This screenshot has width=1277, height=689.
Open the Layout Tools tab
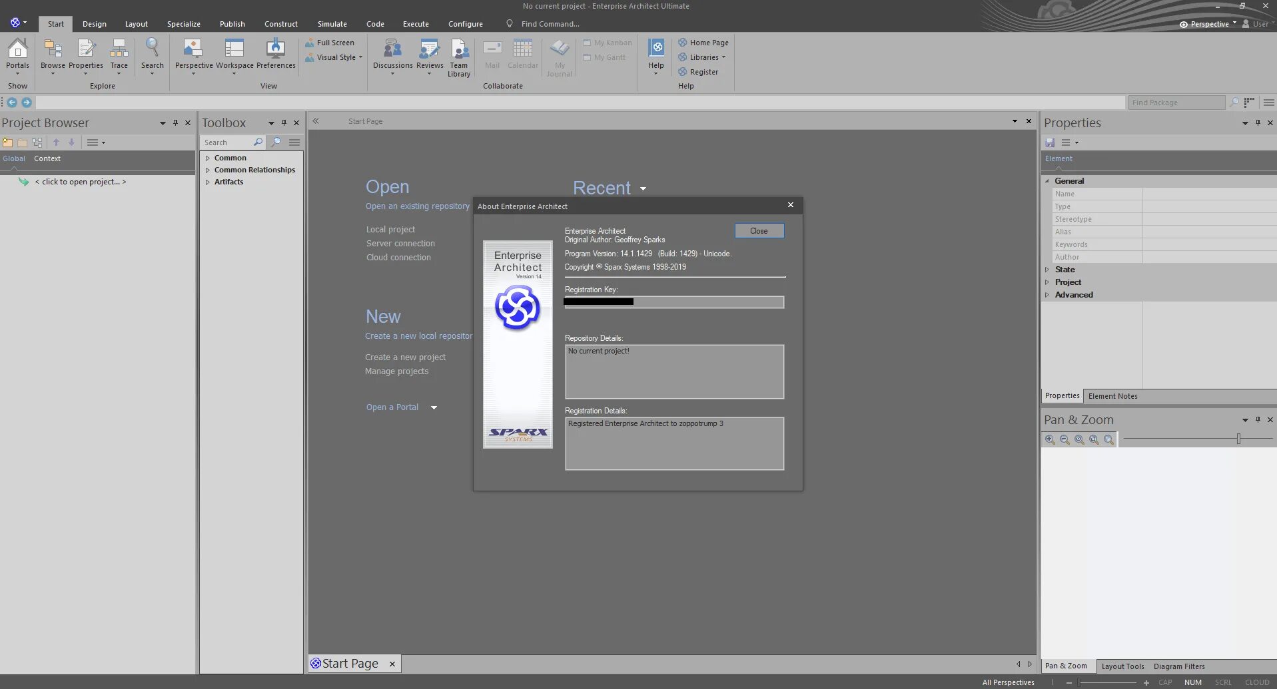click(1122, 666)
